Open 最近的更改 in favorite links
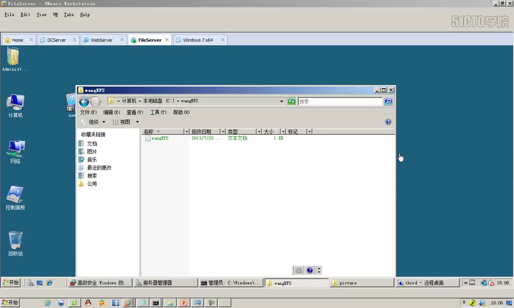The width and height of the screenshot is (514, 308). (95, 168)
